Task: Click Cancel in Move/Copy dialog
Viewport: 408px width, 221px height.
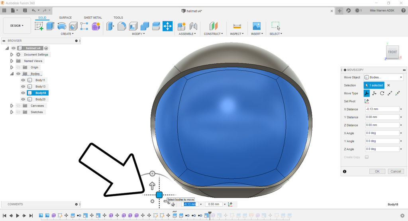Action: [396, 172]
